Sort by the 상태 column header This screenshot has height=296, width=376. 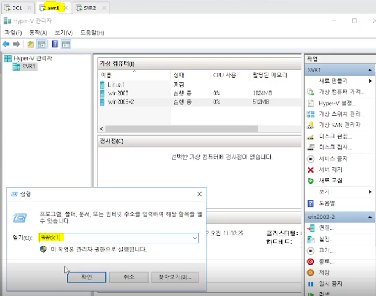pos(190,75)
